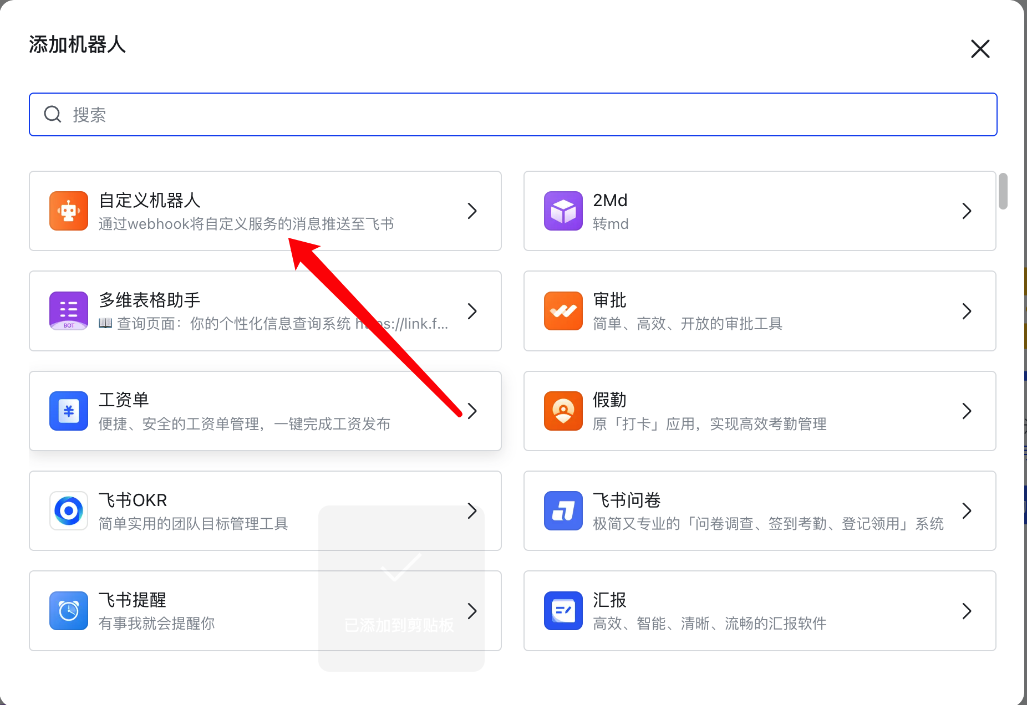Screen dimensions: 1027x705
Task: Expand the 飞书OKR row chevron
Action: click(472, 511)
